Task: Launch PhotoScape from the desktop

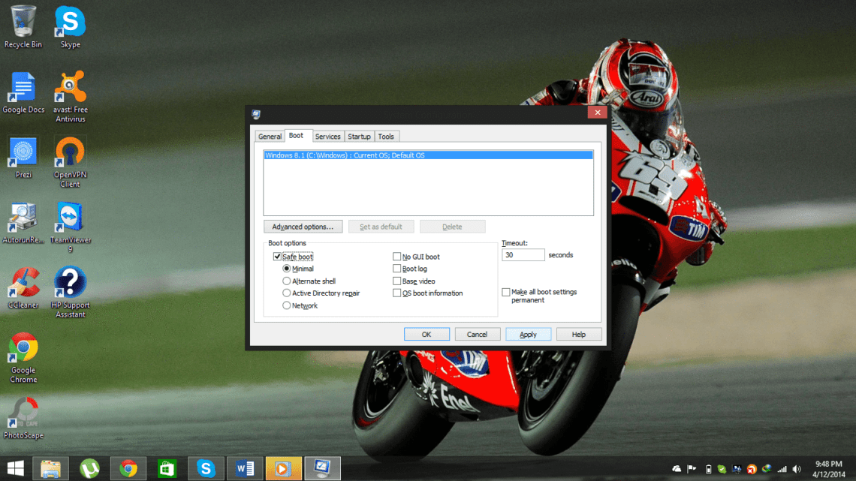Action: tap(23, 413)
